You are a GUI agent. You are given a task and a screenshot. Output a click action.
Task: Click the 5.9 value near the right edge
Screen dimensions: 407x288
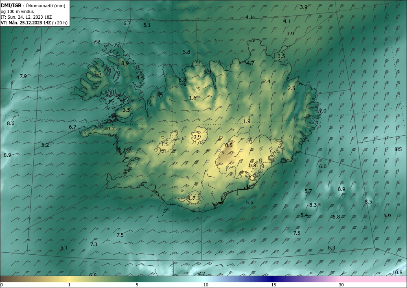click(387, 216)
